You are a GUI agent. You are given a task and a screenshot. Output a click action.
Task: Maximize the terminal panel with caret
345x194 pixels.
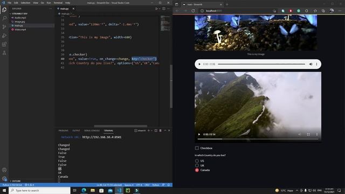pyautogui.click(x=165, y=130)
